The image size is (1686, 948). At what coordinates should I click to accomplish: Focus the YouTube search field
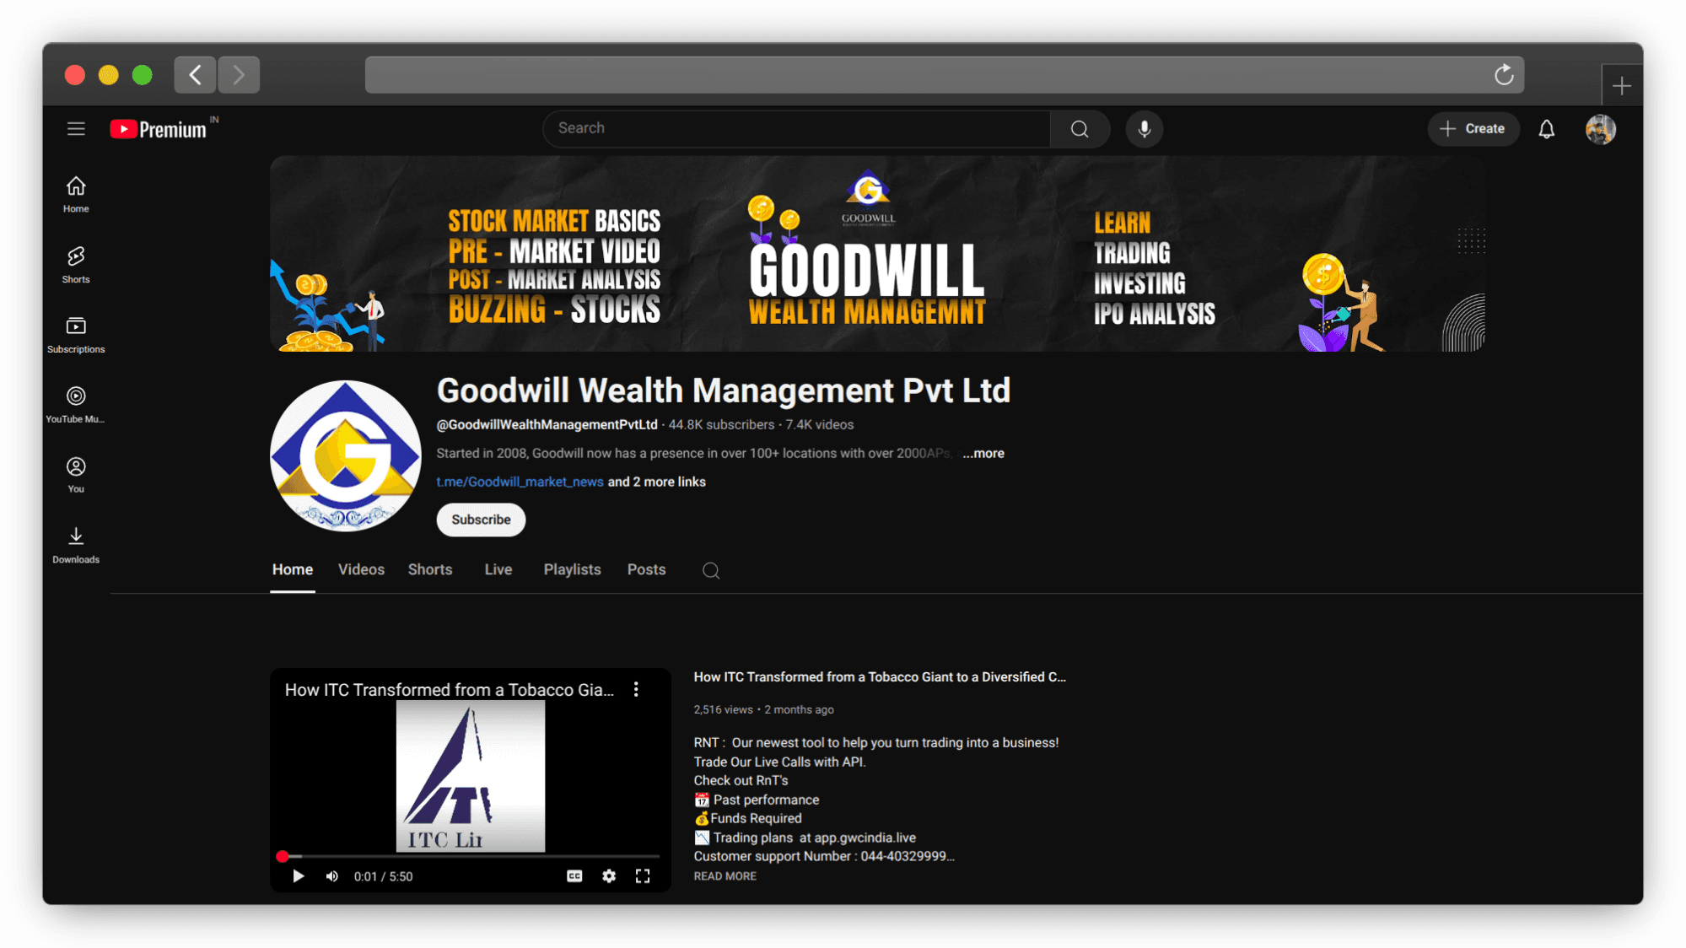797,129
